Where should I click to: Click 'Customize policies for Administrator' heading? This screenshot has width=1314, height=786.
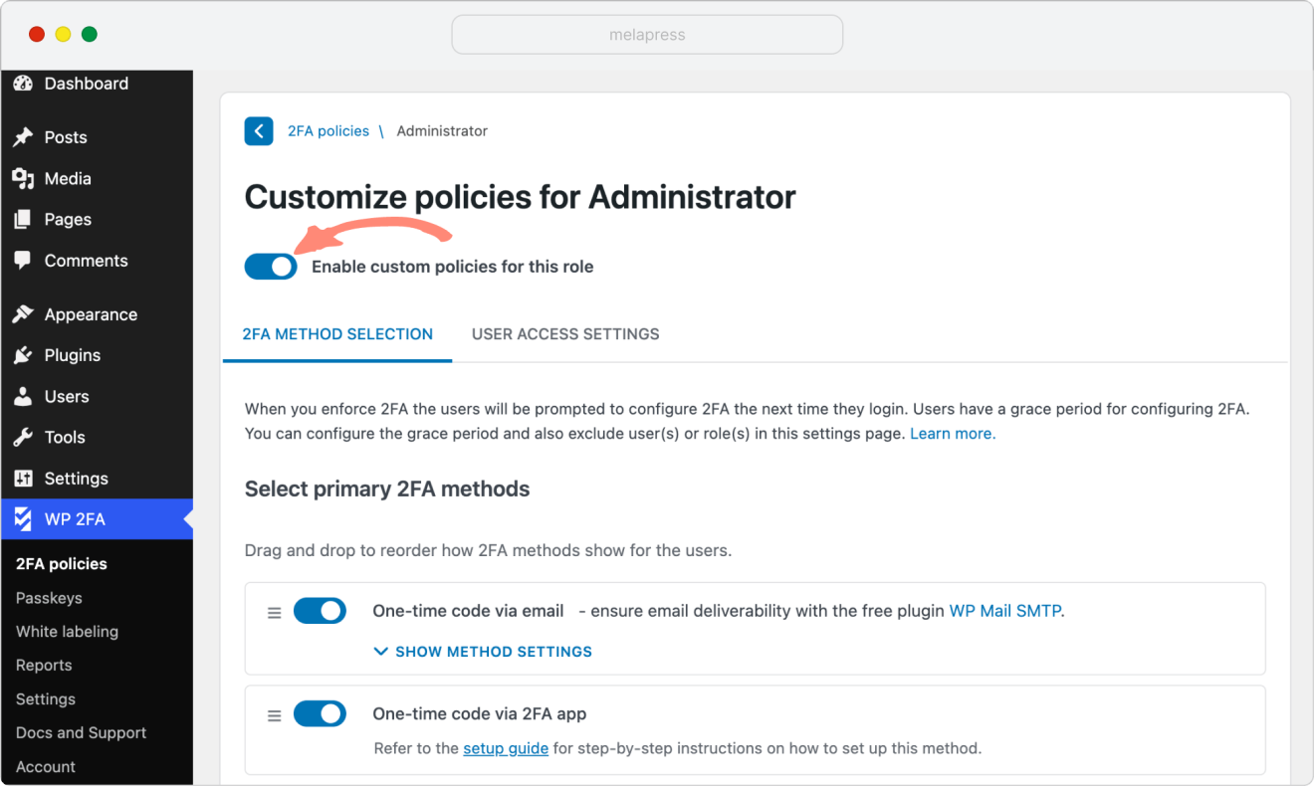(x=520, y=197)
